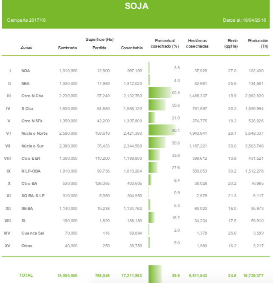Click the Sembrada column header
Image resolution: width=273 pixels, height=283 pixels.
tap(67, 48)
